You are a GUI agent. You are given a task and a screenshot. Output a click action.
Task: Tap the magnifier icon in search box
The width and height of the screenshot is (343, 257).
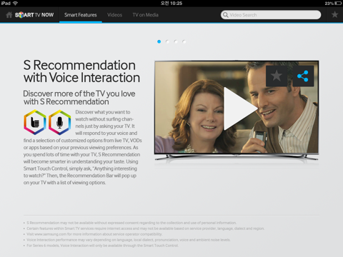pyautogui.click(x=225, y=15)
